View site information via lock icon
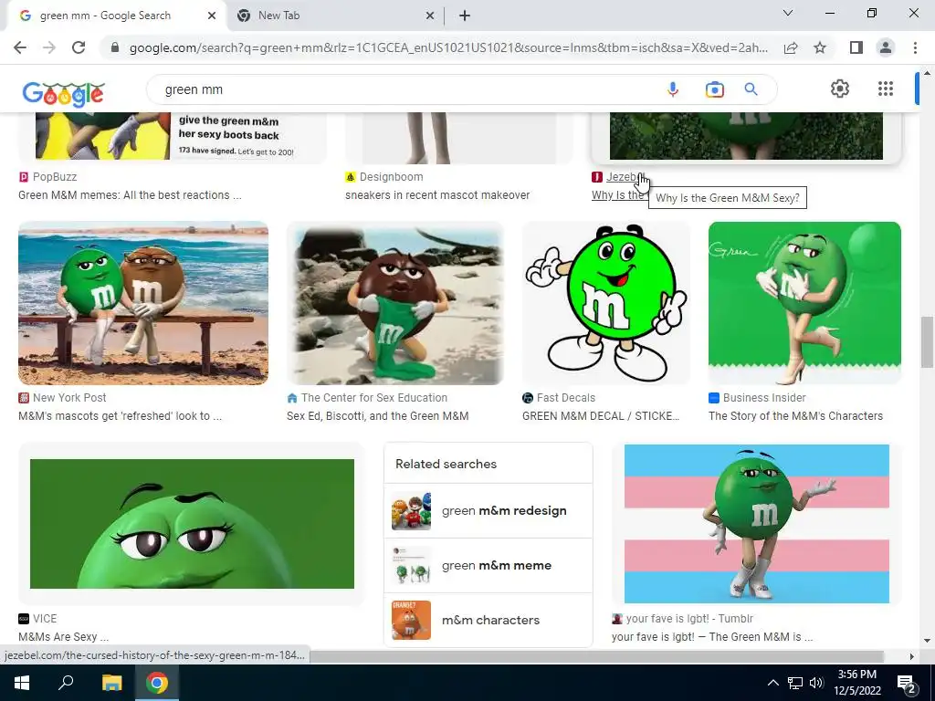 tap(114, 47)
